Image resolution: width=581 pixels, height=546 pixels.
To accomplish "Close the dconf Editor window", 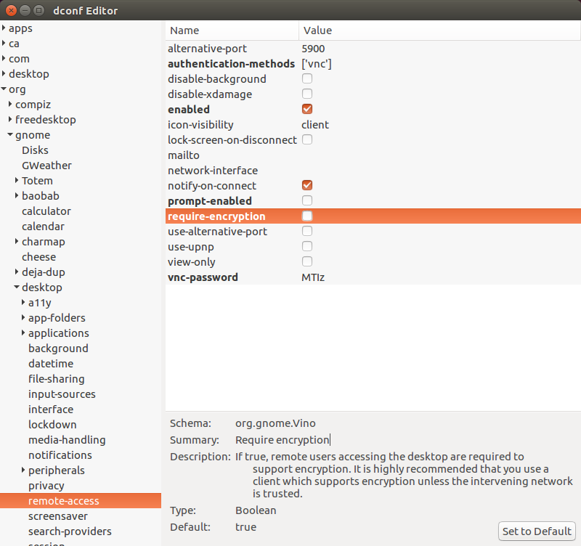I will pos(11,10).
